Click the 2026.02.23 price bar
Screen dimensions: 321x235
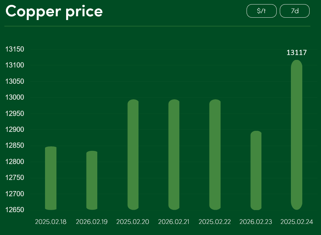(x=256, y=170)
